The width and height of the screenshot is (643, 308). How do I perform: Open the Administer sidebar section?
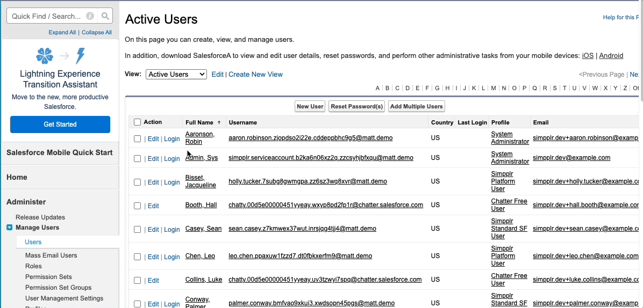[26, 202]
